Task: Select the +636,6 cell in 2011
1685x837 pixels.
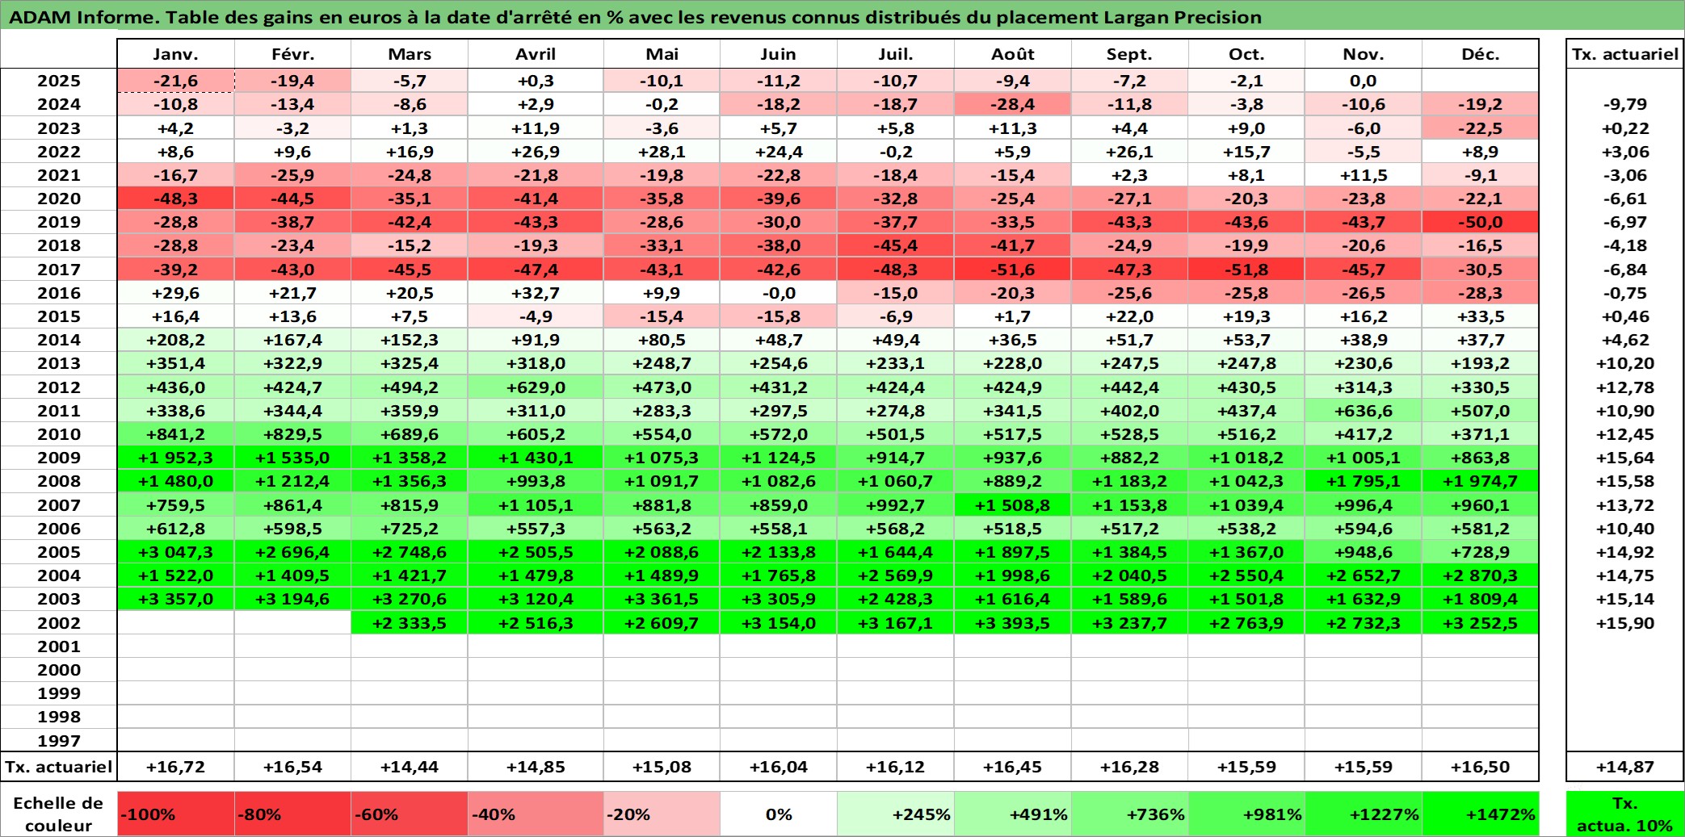Action: 1363,411
